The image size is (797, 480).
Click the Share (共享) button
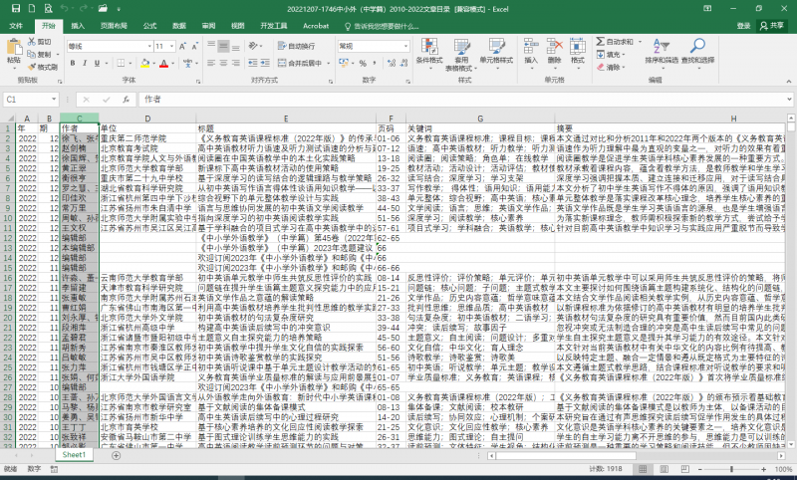point(771,26)
